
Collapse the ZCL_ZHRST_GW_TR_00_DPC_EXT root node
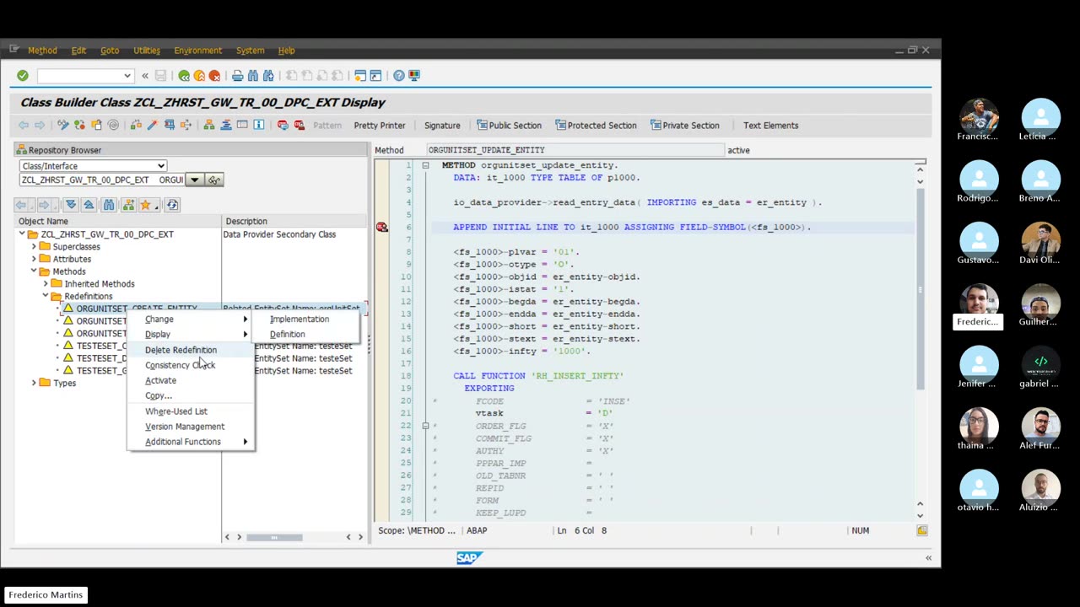pos(22,234)
